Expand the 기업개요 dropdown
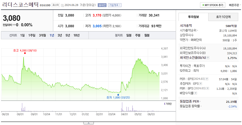The width and height of the screenshot is (242, 125). (x=115, y=5)
